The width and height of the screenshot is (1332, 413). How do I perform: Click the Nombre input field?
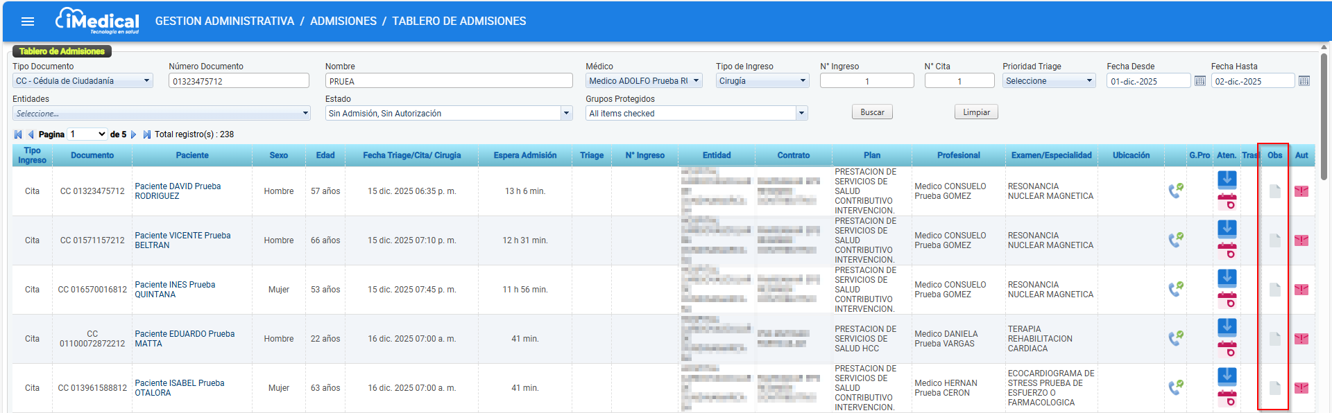tap(448, 81)
